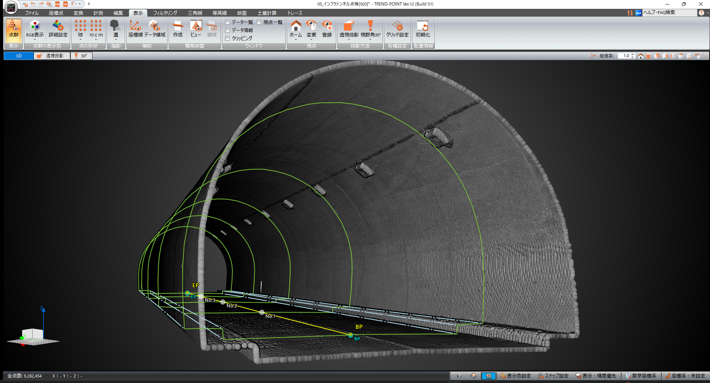
Task: Click 初期化 to reset layout
Action: click(422, 29)
